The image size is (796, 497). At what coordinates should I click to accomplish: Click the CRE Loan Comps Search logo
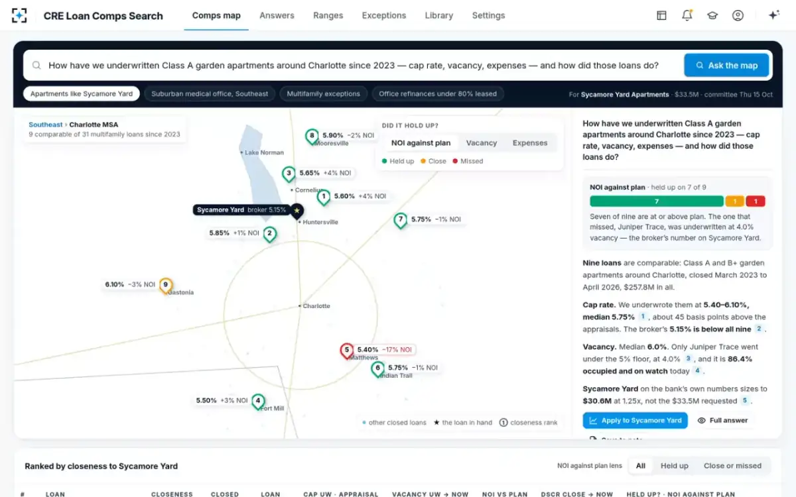click(x=19, y=15)
